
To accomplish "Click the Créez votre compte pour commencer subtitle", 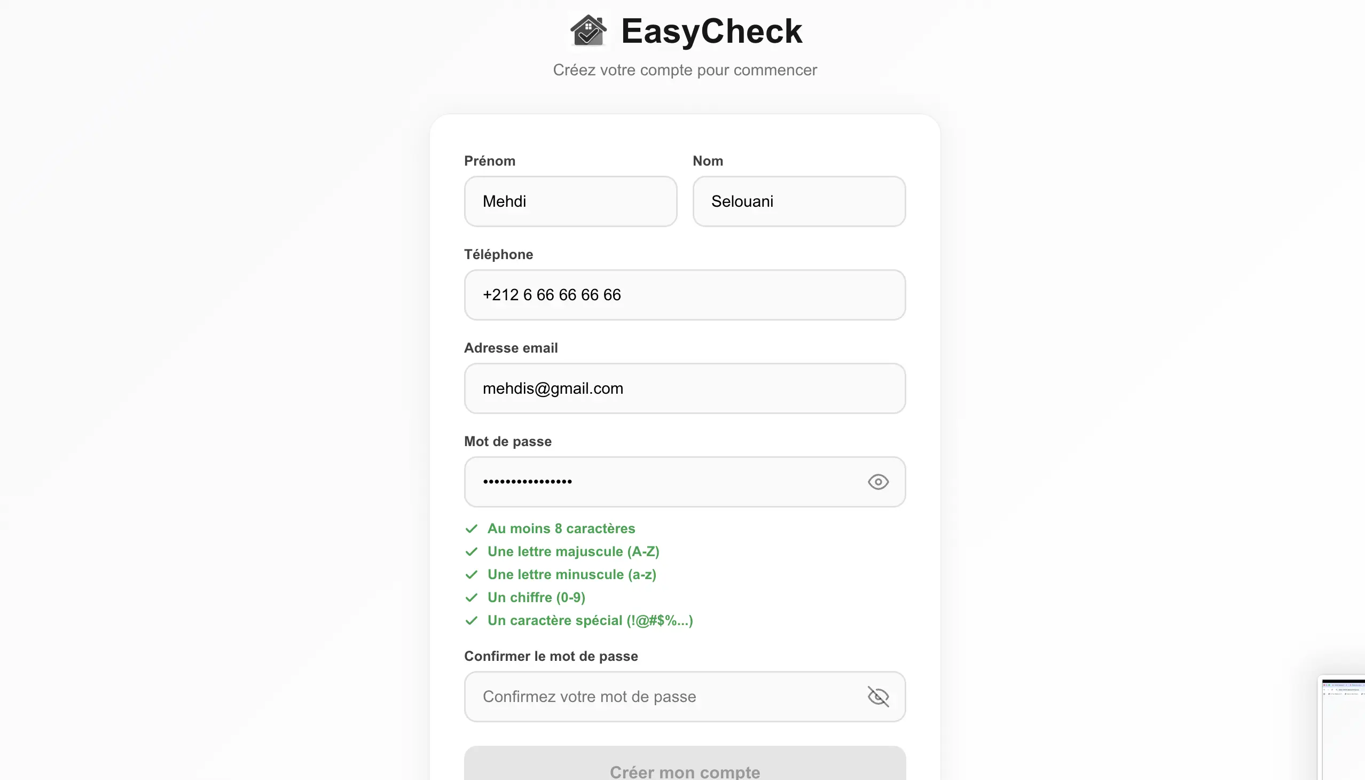I will [x=685, y=70].
